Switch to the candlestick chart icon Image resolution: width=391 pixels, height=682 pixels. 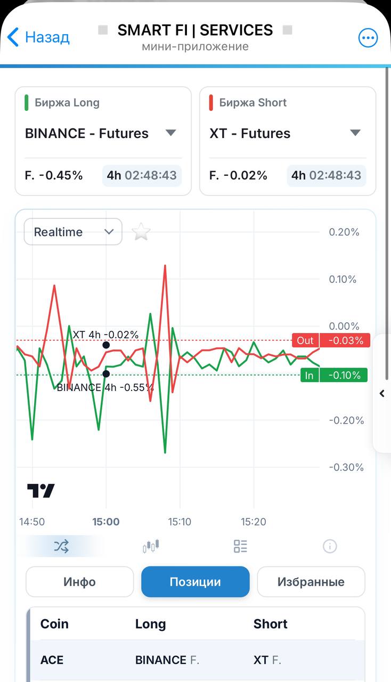pos(151,546)
